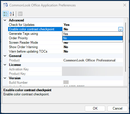Viewport: 130px width, 114px height.
Task: Collapse the General category
Action: pos(5,56)
